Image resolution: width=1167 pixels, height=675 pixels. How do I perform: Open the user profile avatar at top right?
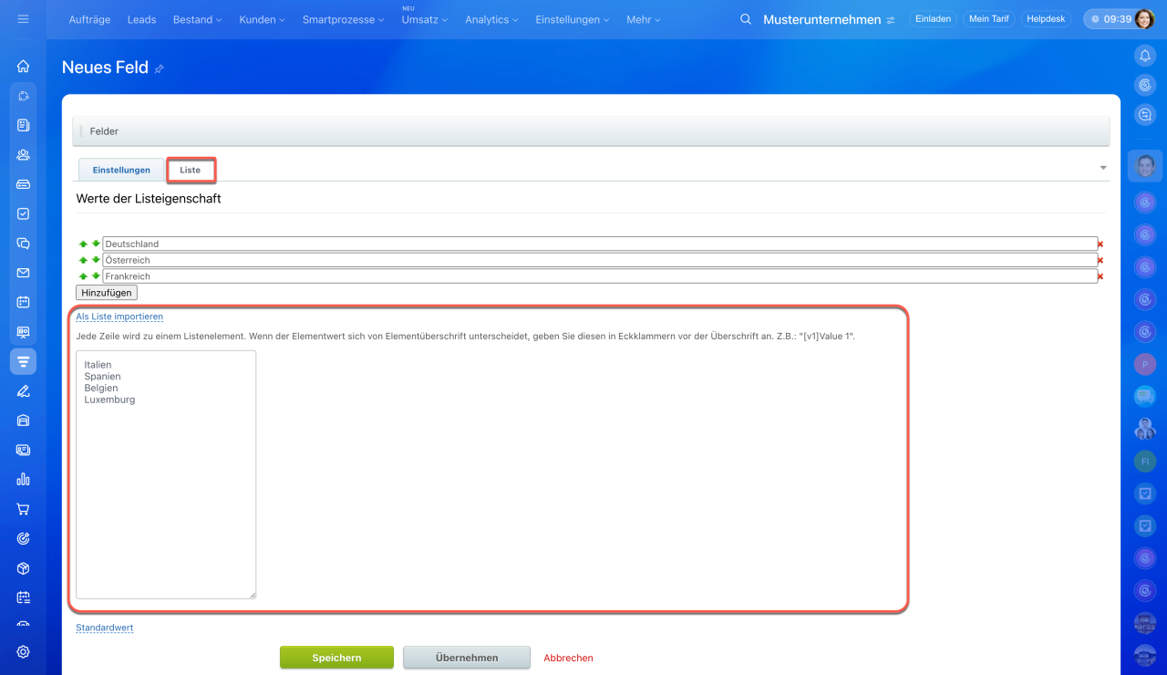click(1145, 19)
